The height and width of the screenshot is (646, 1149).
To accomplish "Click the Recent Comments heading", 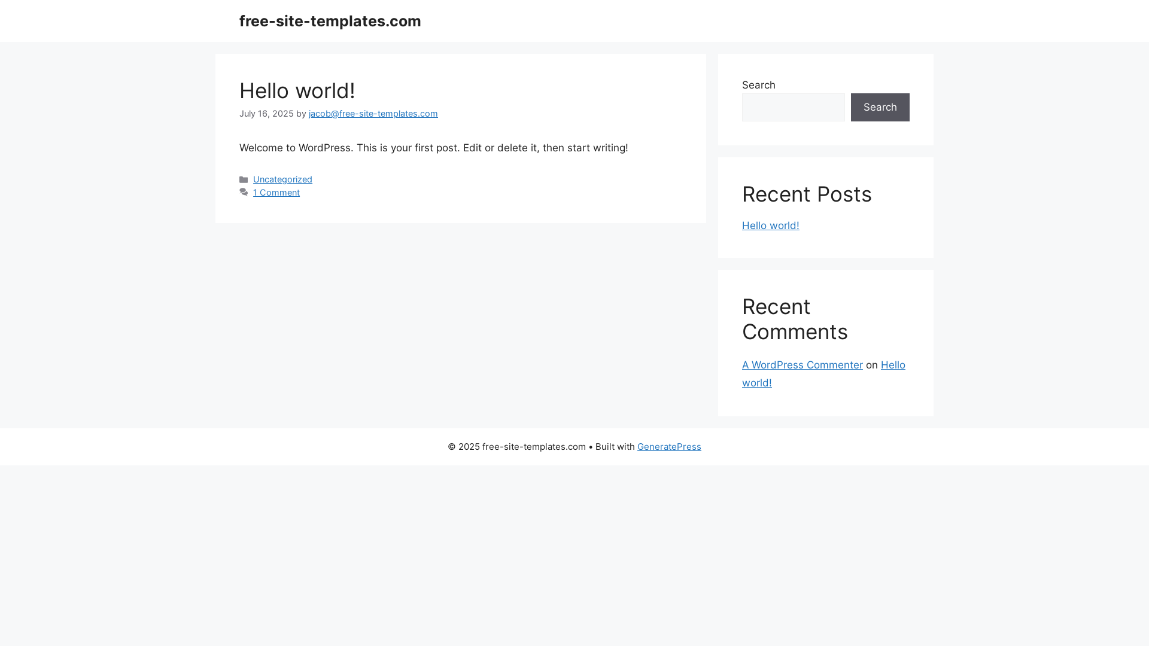I will (x=795, y=319).
